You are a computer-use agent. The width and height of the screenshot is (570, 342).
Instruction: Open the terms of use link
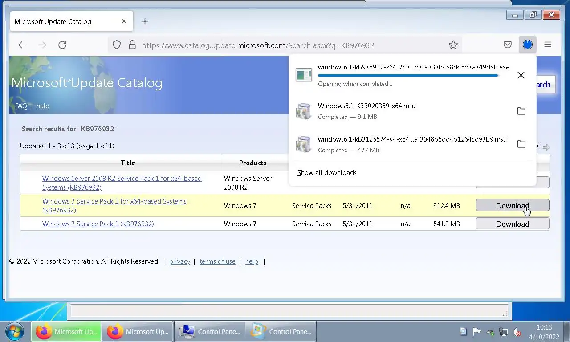coord(217,261)
